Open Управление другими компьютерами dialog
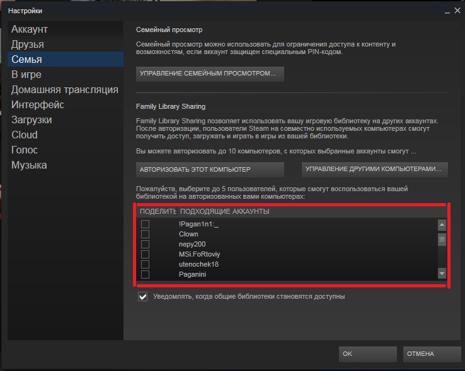Image resolution: width=465 pixels, height=371 pixels. (374, 169)
